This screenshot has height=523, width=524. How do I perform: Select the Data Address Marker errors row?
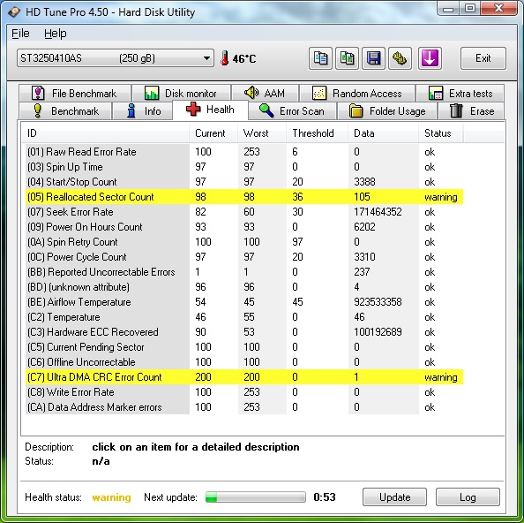244,407
